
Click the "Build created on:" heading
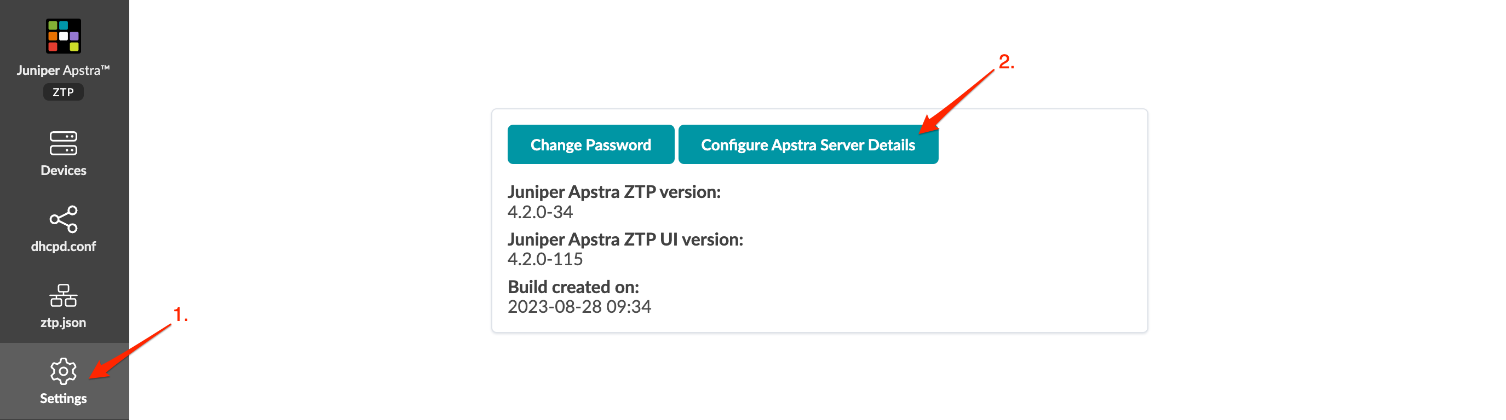click(x=573, y=287)
